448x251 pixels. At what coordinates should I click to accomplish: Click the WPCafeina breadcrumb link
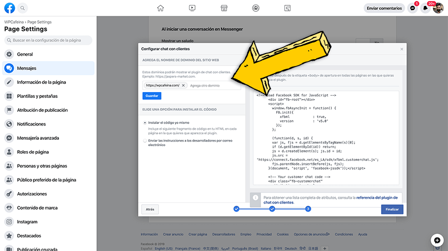tap(14, 22)
